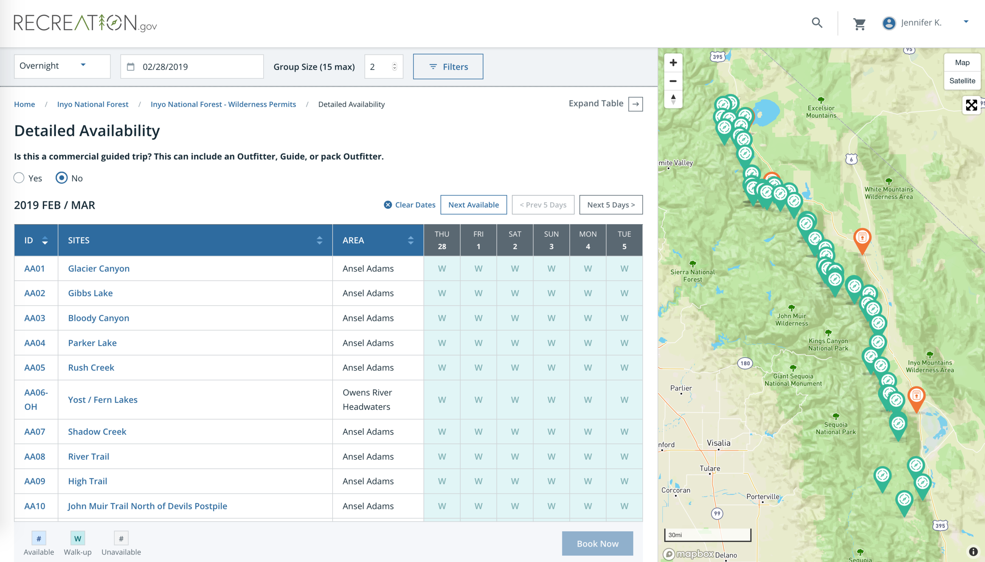
Task: Open John Muir Trail North of Devils Postpile
Action: (x=147, y=506)
